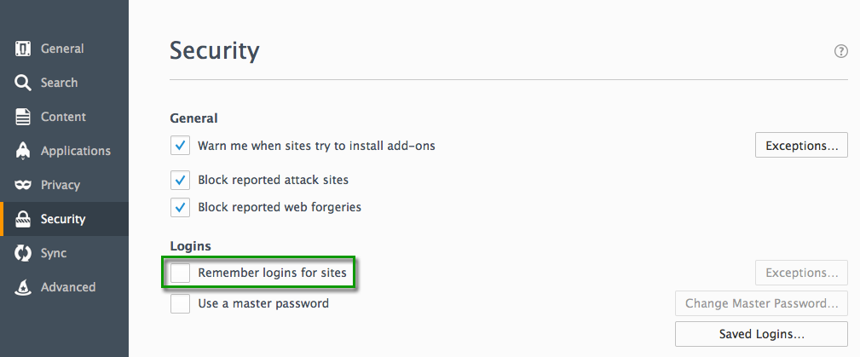Open add-on install Exceptions button
The height and width of the screenshot is (357, 860).
(x=801, y=146)
